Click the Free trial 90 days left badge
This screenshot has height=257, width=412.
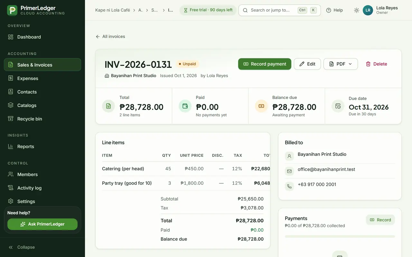(x=208, y=10)
